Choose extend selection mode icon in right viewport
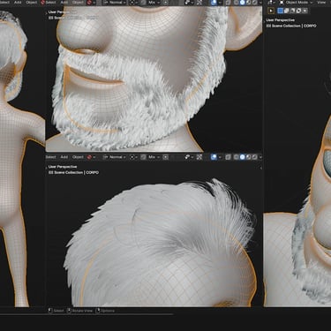 click(287, 11)
